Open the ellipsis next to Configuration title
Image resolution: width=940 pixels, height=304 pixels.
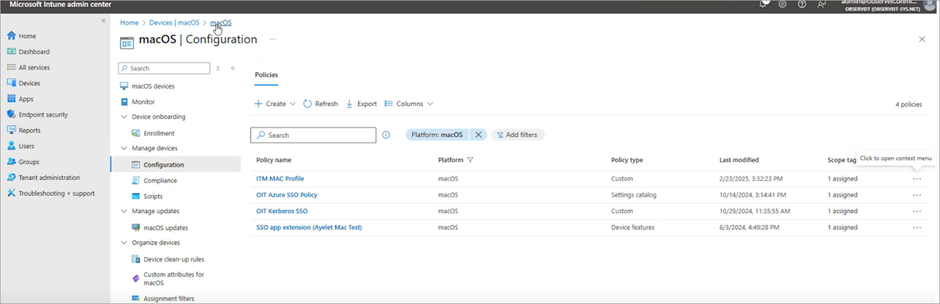click(273, 39)
